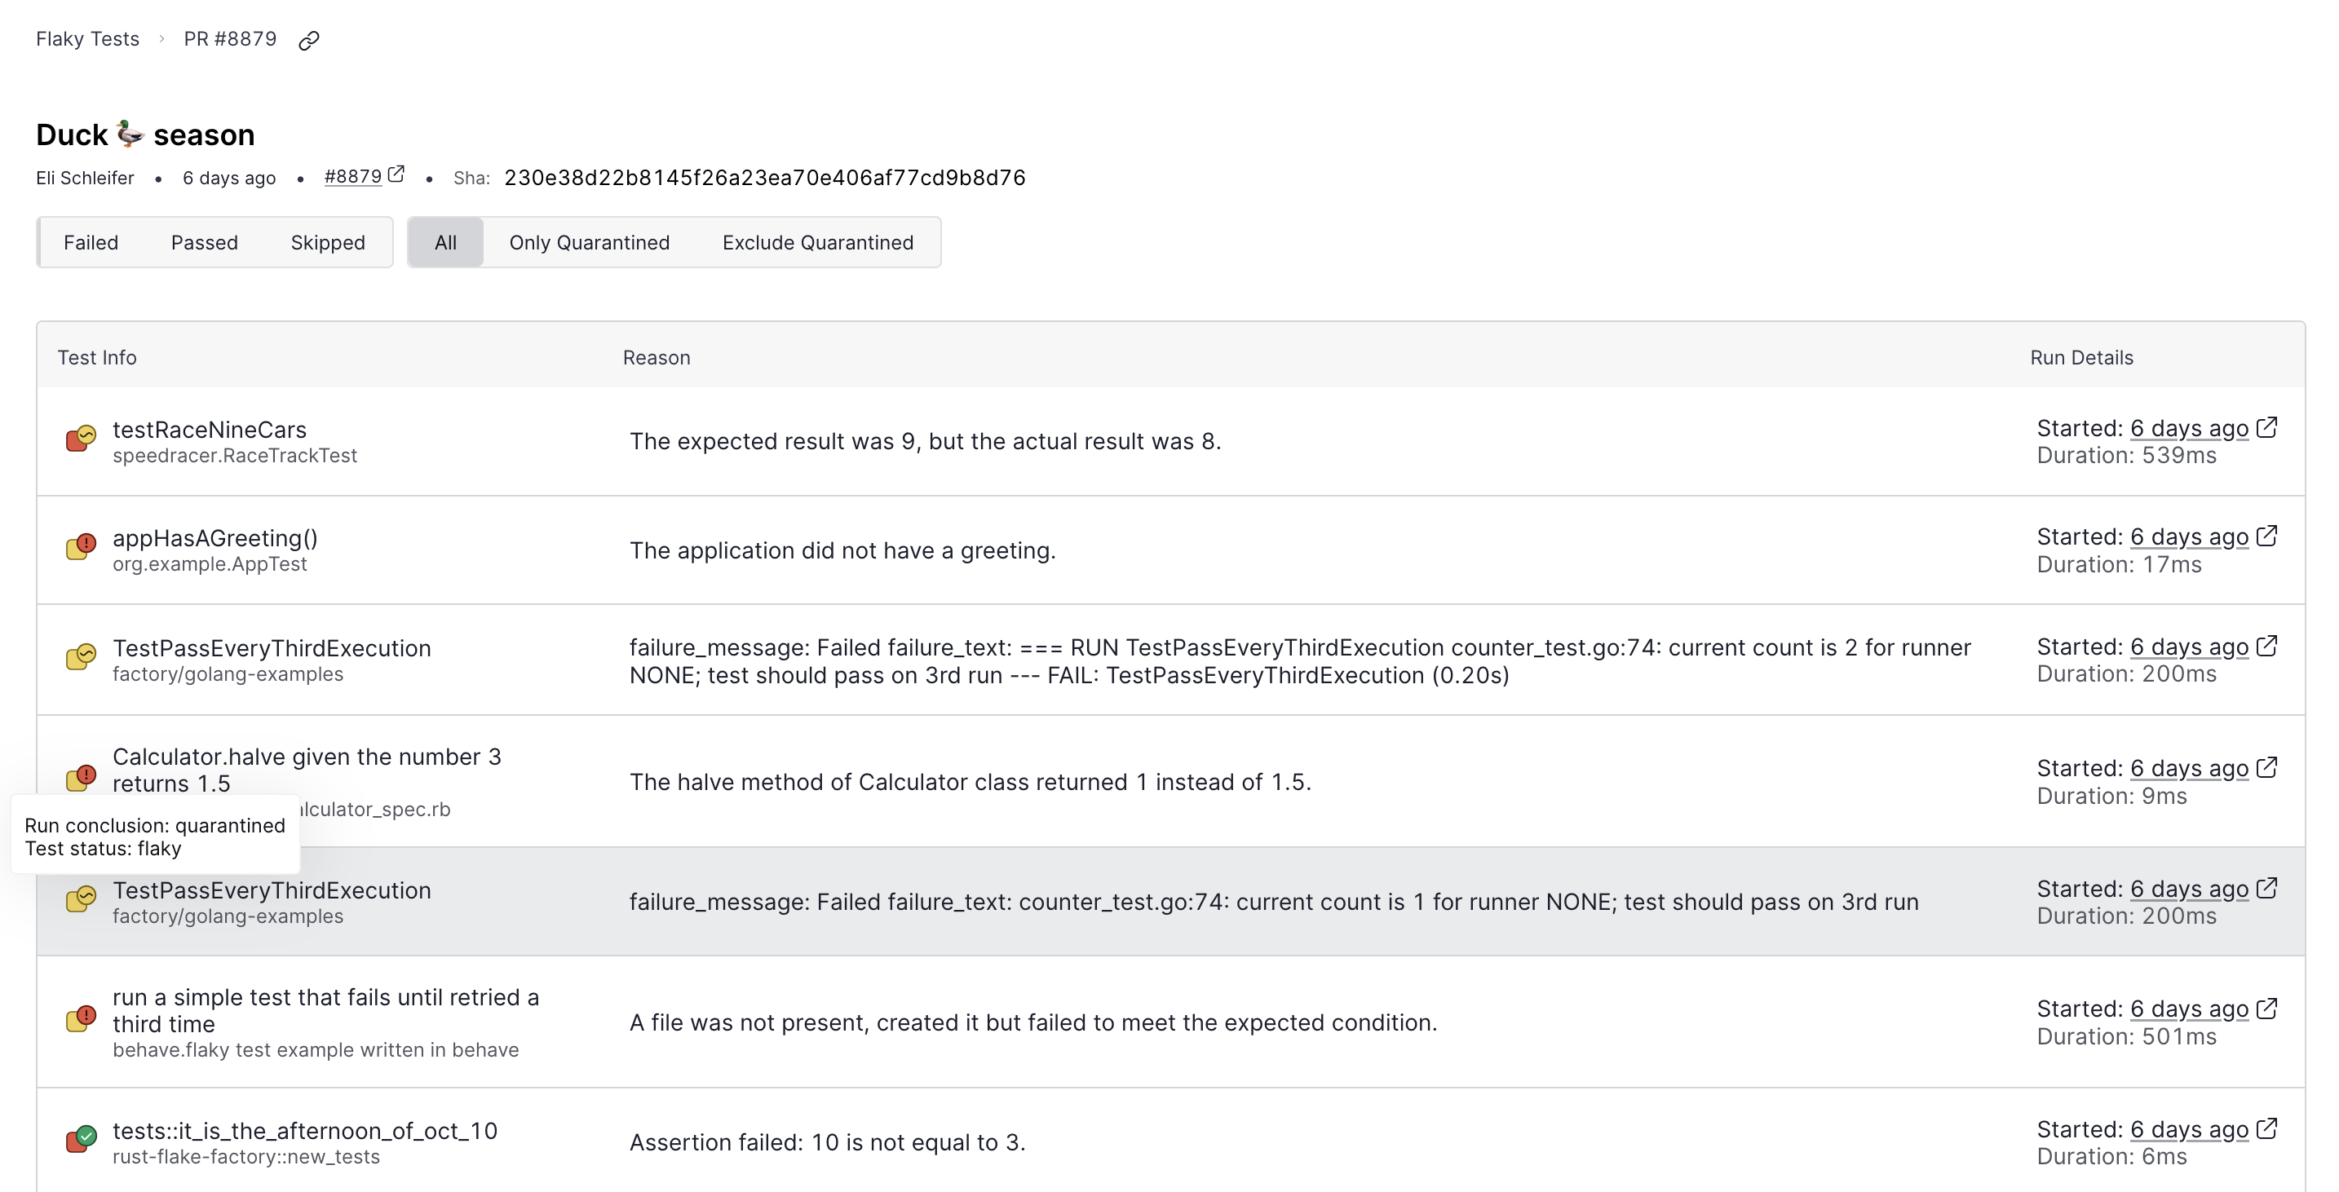Open the external link icon beside #8879
Screen dimensions: 2339x1192
pyautogui.click(x=396, y=174)
